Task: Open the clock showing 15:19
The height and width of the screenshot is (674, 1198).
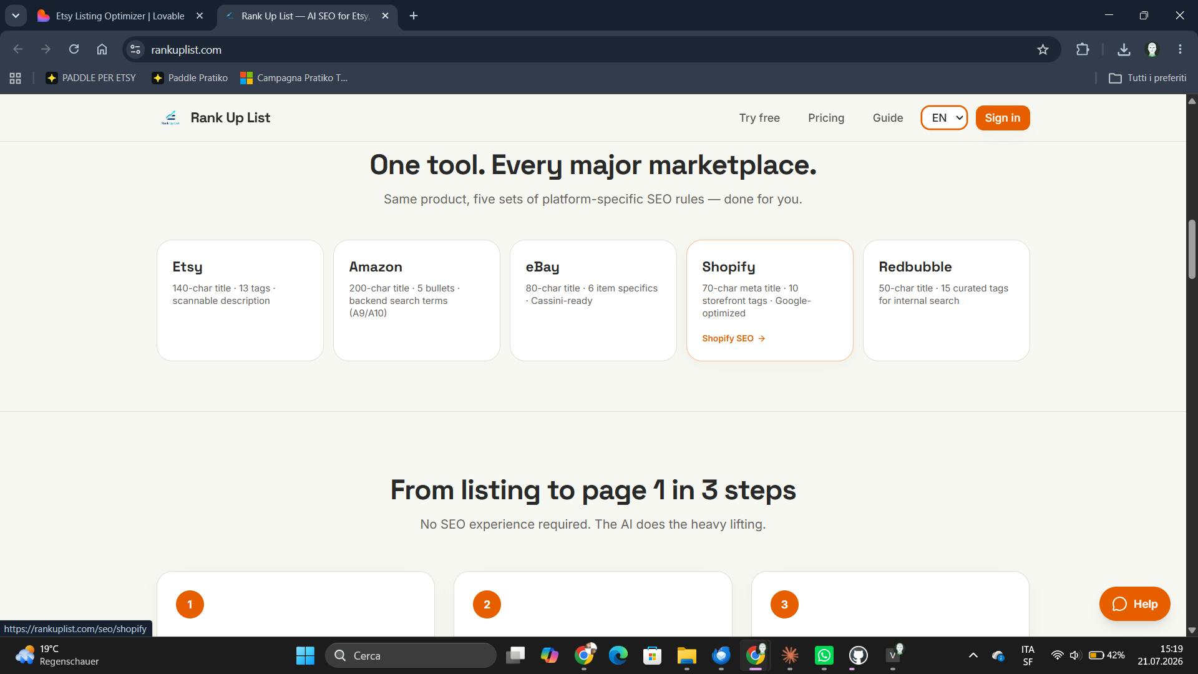Action: pyautogui.click(x=1160, y=655)
